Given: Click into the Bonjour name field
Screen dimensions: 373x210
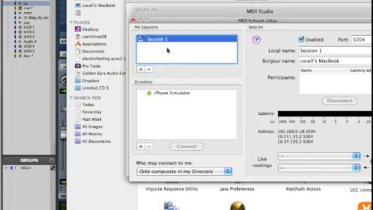Looking at the screenshot, I should point(336,61).
